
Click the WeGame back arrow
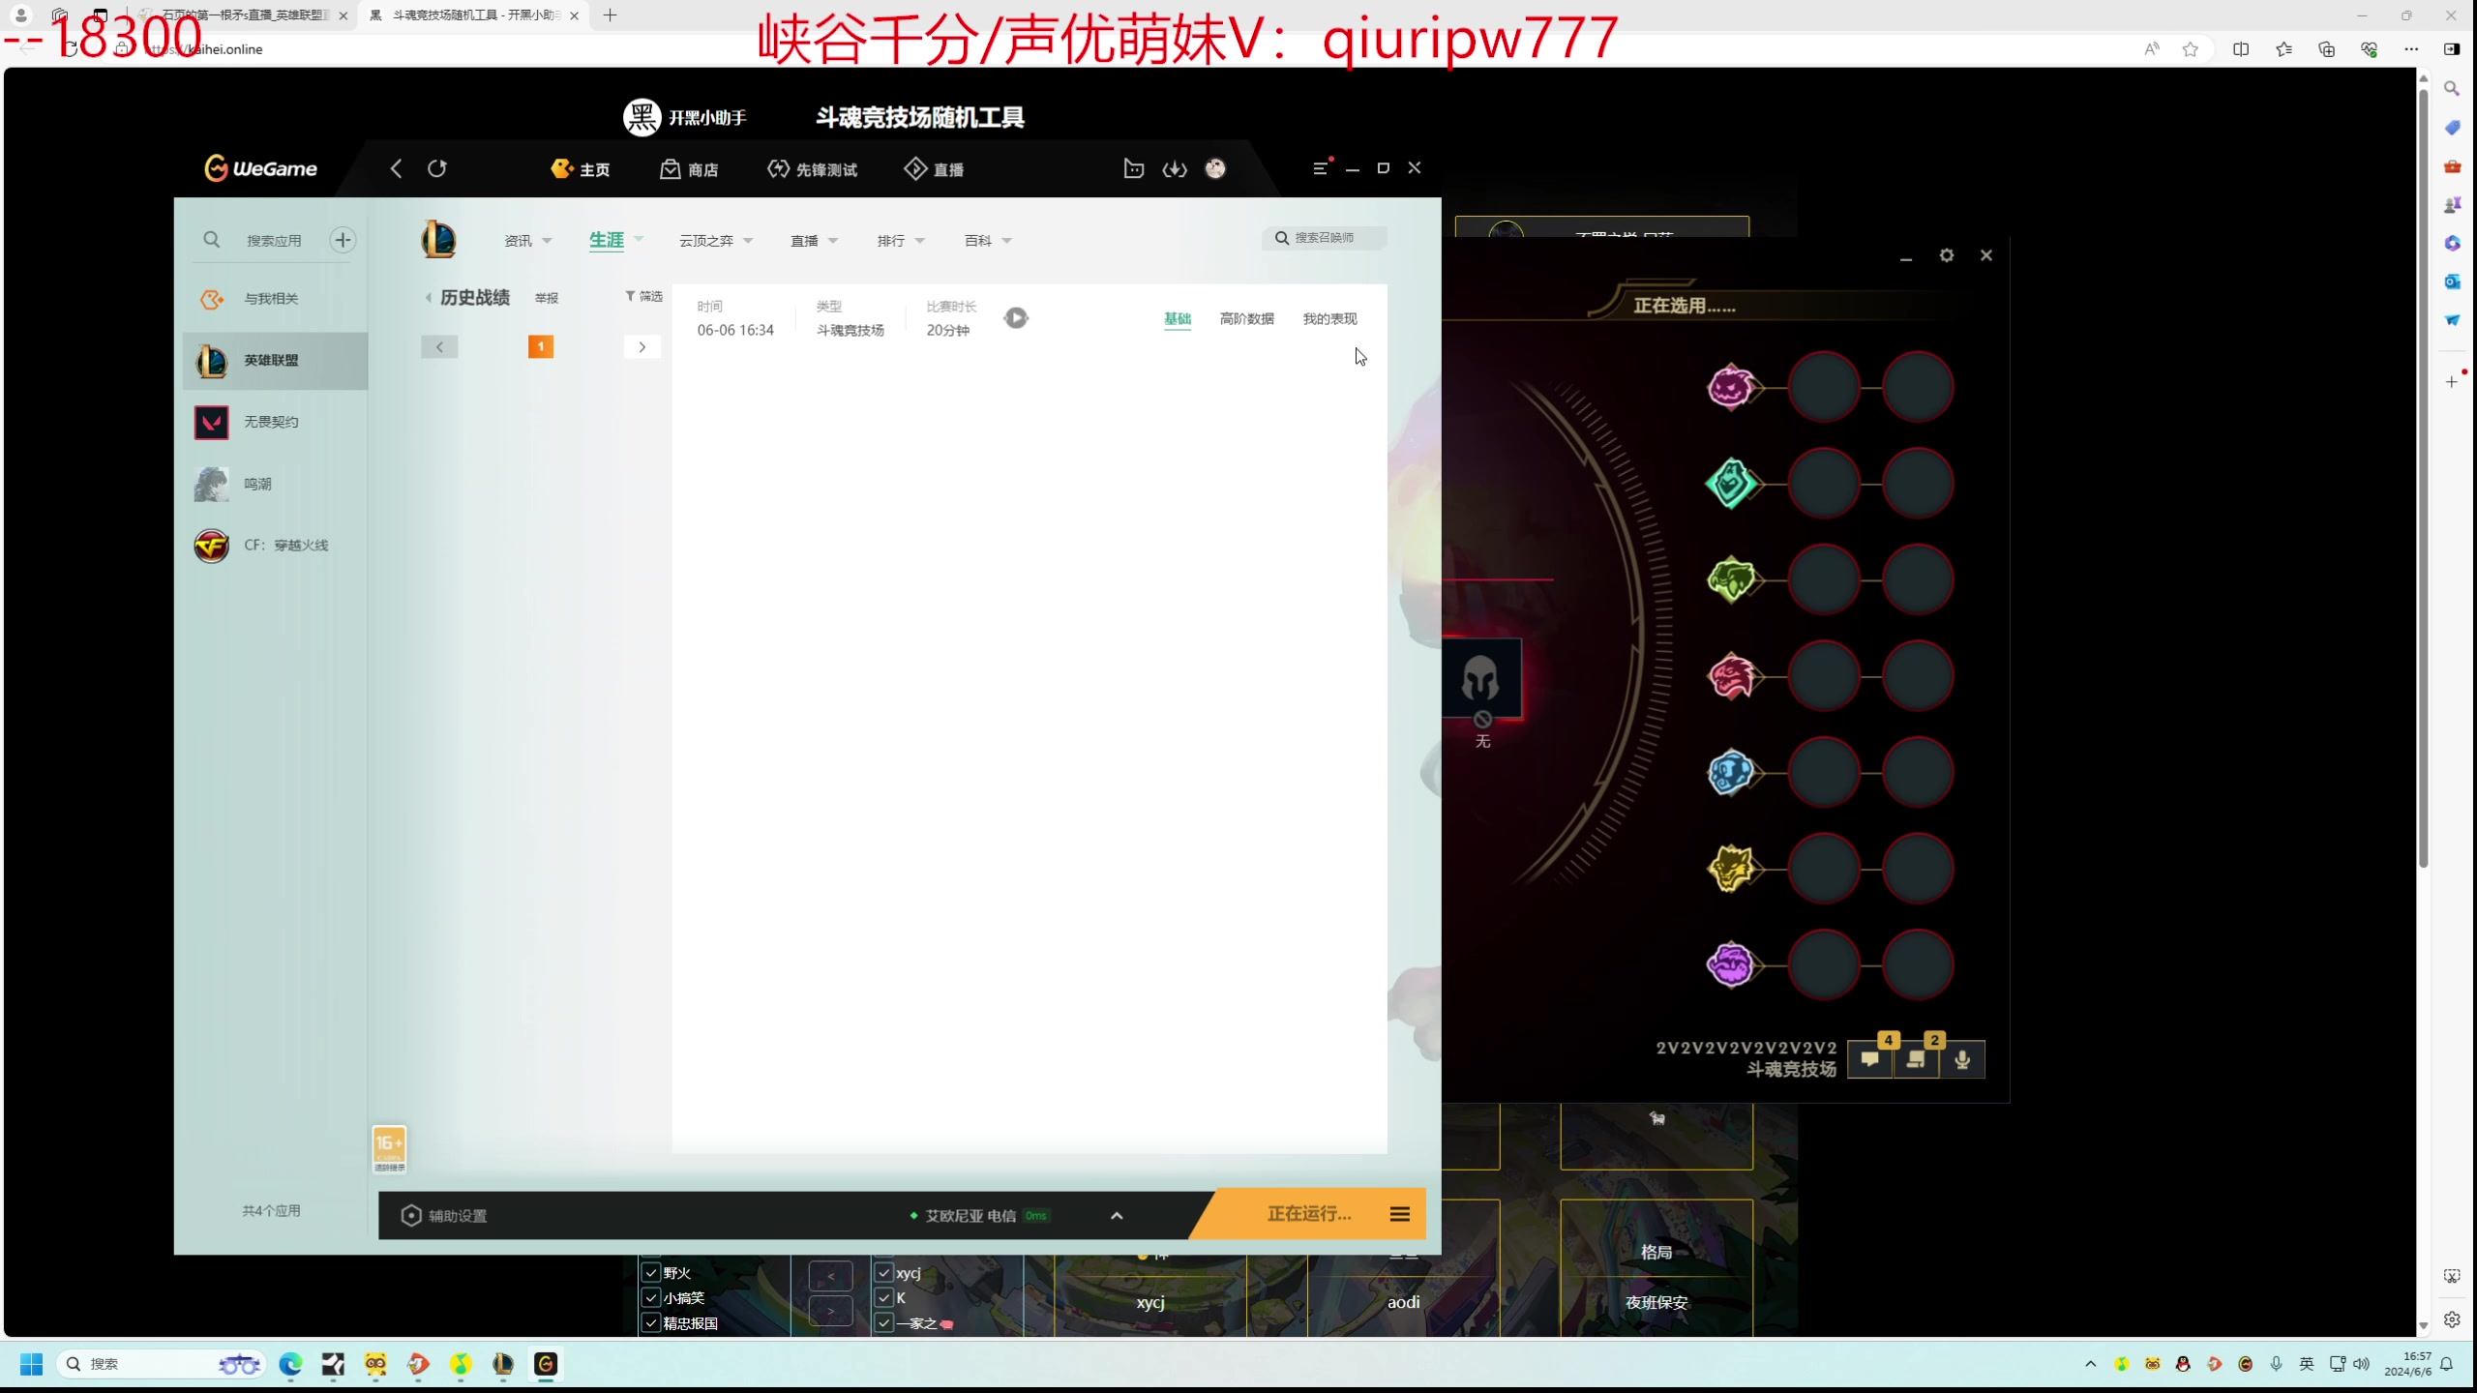(x=396, y=168)
